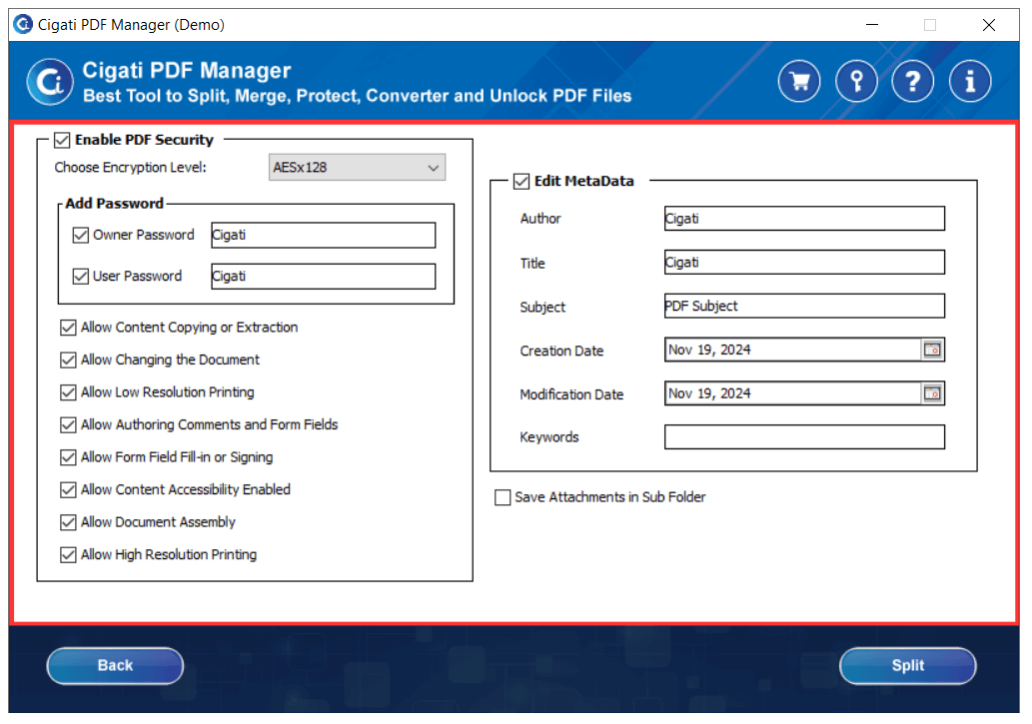Toggle Allow Content Copying or Extraction
The image size is (1032, 724).
[x=68, y=328]
